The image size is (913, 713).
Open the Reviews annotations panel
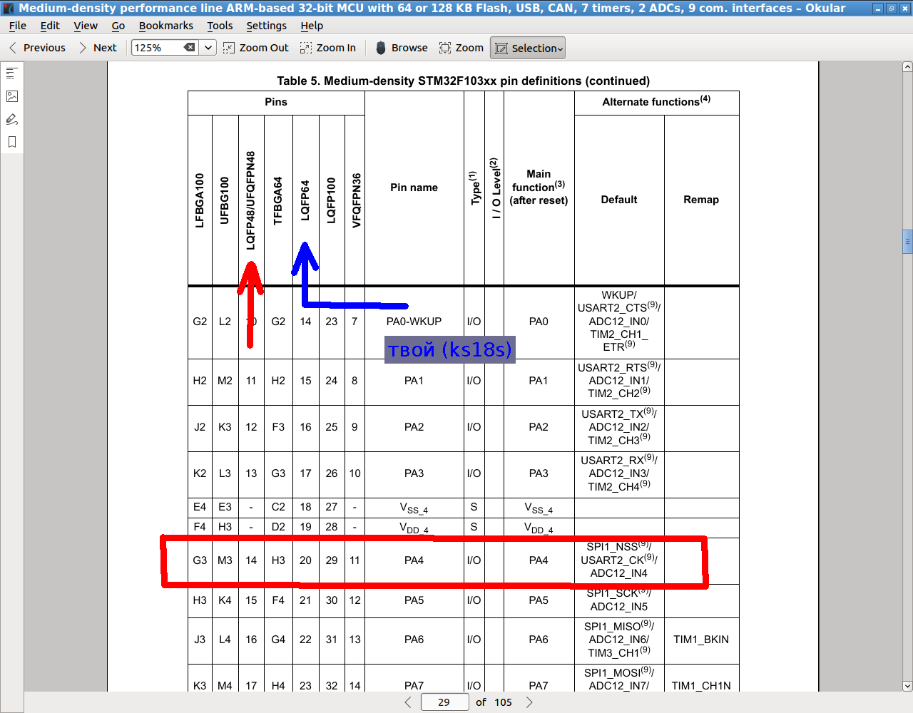point(12,119)
